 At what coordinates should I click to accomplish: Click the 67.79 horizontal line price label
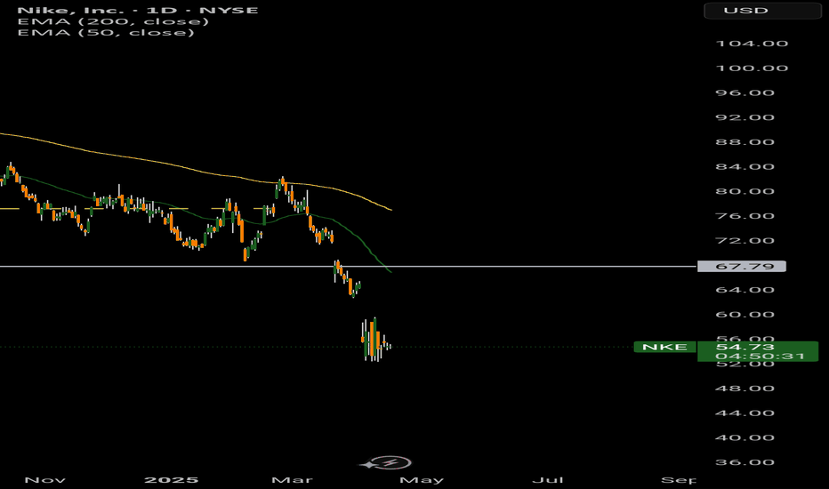[x=742, y=267]
